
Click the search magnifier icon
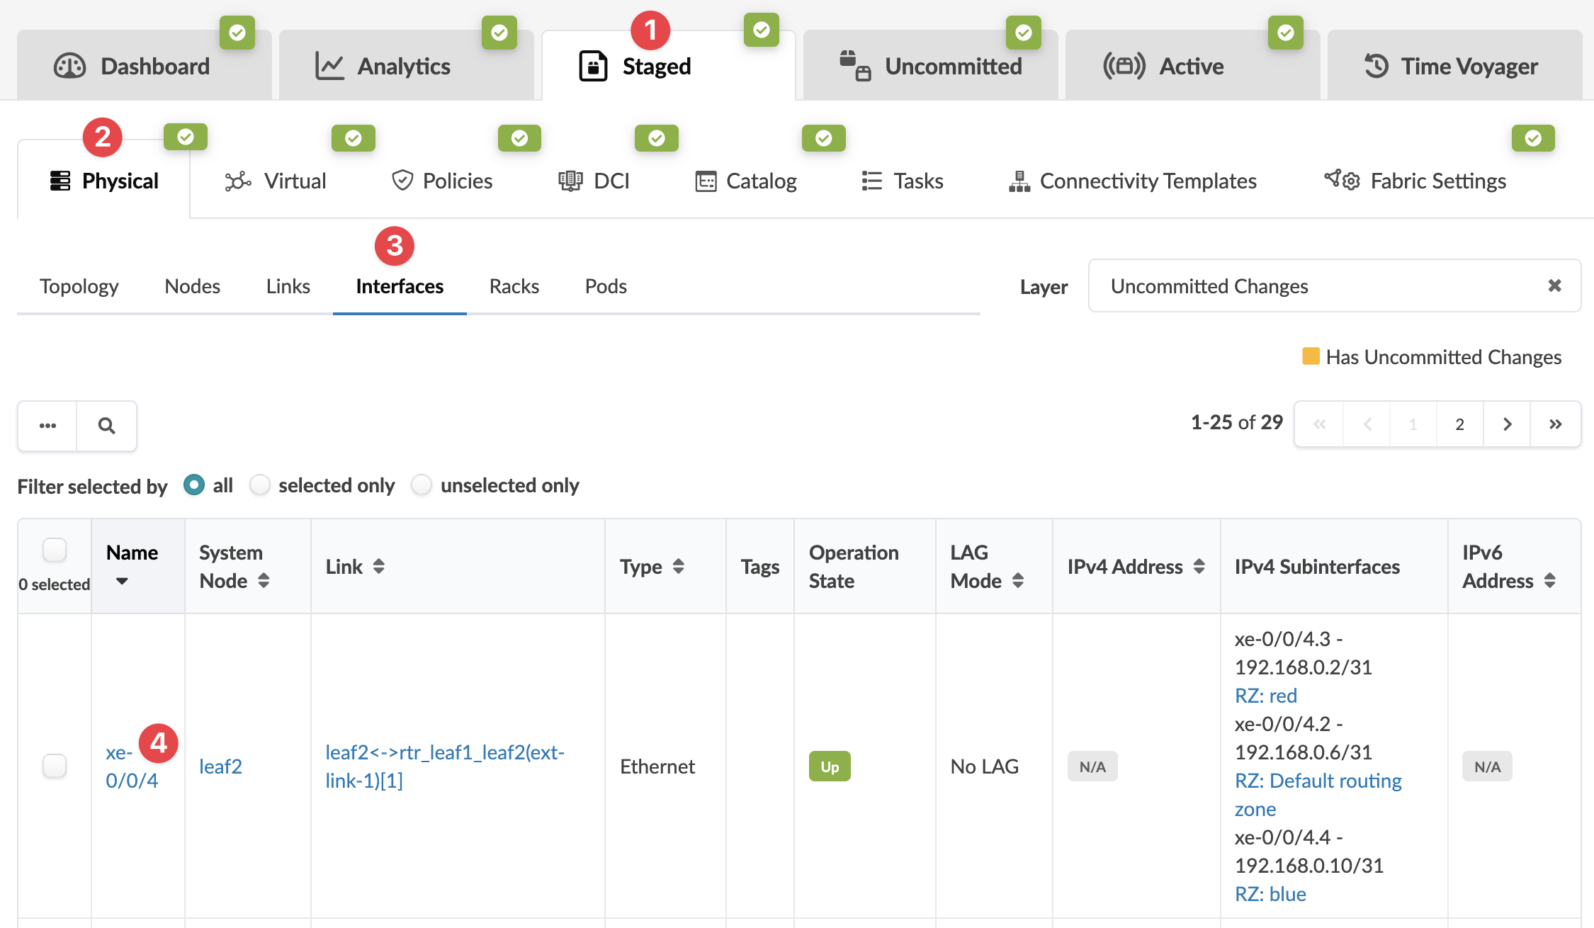click(x=106, y=426)
